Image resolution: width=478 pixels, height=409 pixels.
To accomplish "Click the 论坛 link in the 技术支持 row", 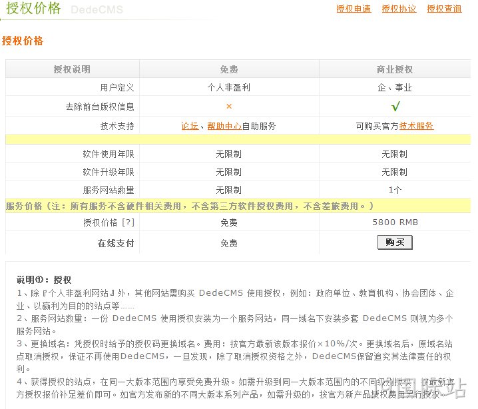I will [x=190, y=126].
